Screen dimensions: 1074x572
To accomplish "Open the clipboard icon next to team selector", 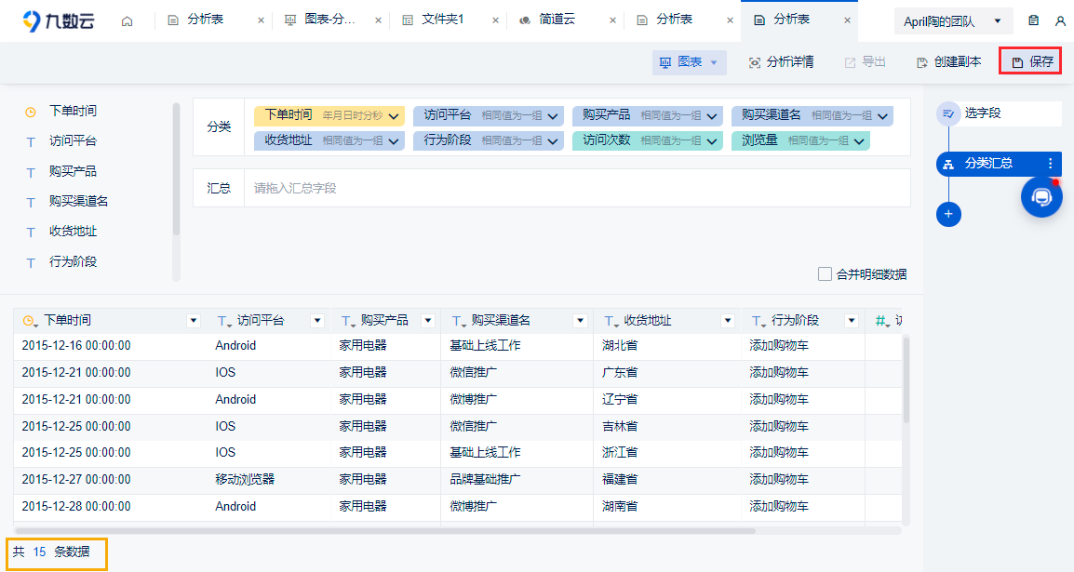I will point(1034,21).
